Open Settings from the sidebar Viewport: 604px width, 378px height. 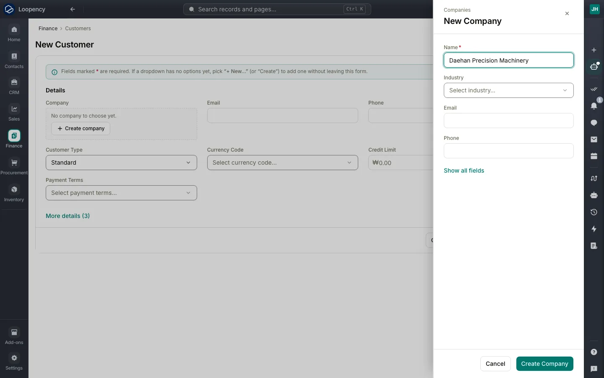pyautogui.click(x=14, y=362)
